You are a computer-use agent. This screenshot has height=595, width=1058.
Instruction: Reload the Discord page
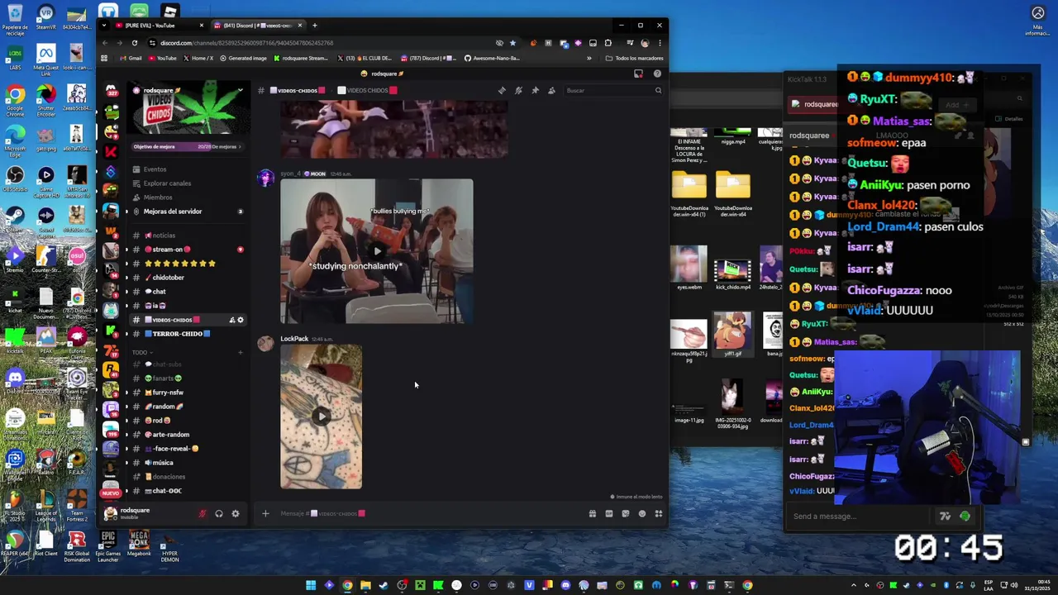point(134,43)
